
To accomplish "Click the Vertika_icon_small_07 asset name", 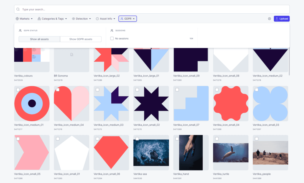I will pos(186,125).
